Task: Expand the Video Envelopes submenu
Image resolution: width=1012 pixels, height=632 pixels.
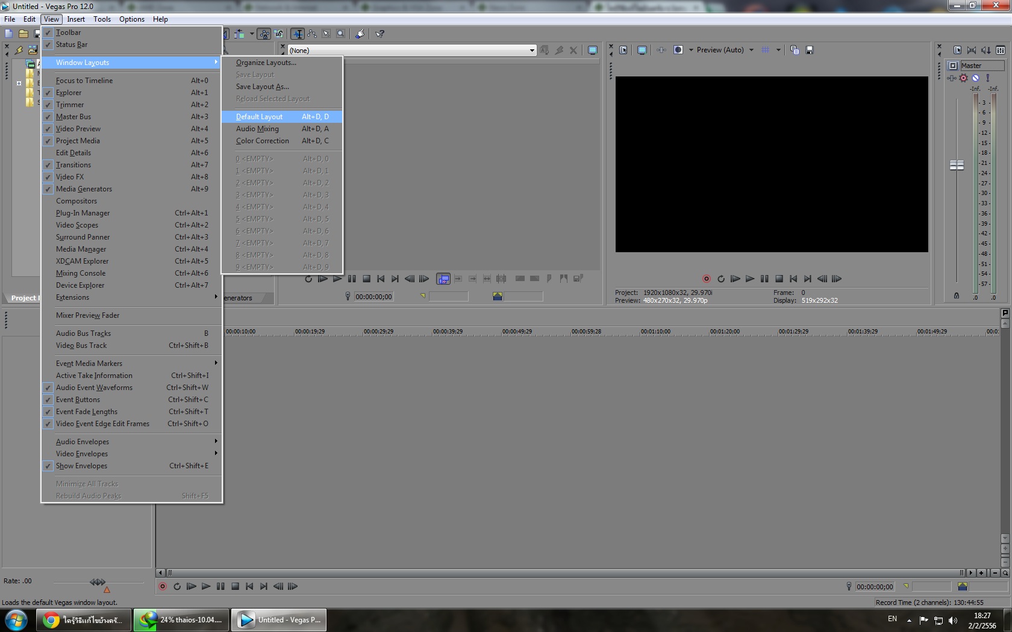Action: coord(131,454)
